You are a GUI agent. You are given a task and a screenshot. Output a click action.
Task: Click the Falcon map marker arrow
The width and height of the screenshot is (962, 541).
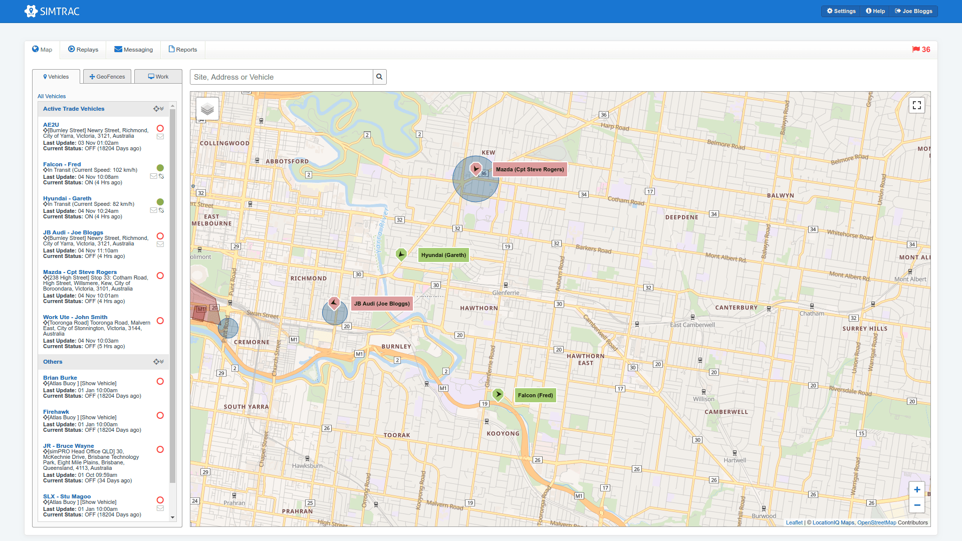point(498,395)
